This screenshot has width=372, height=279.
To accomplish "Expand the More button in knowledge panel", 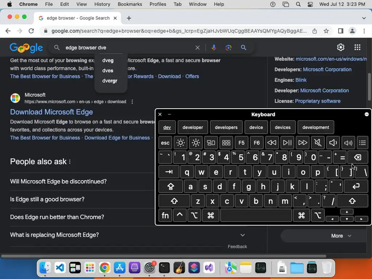I will click(x=341, y=236).
